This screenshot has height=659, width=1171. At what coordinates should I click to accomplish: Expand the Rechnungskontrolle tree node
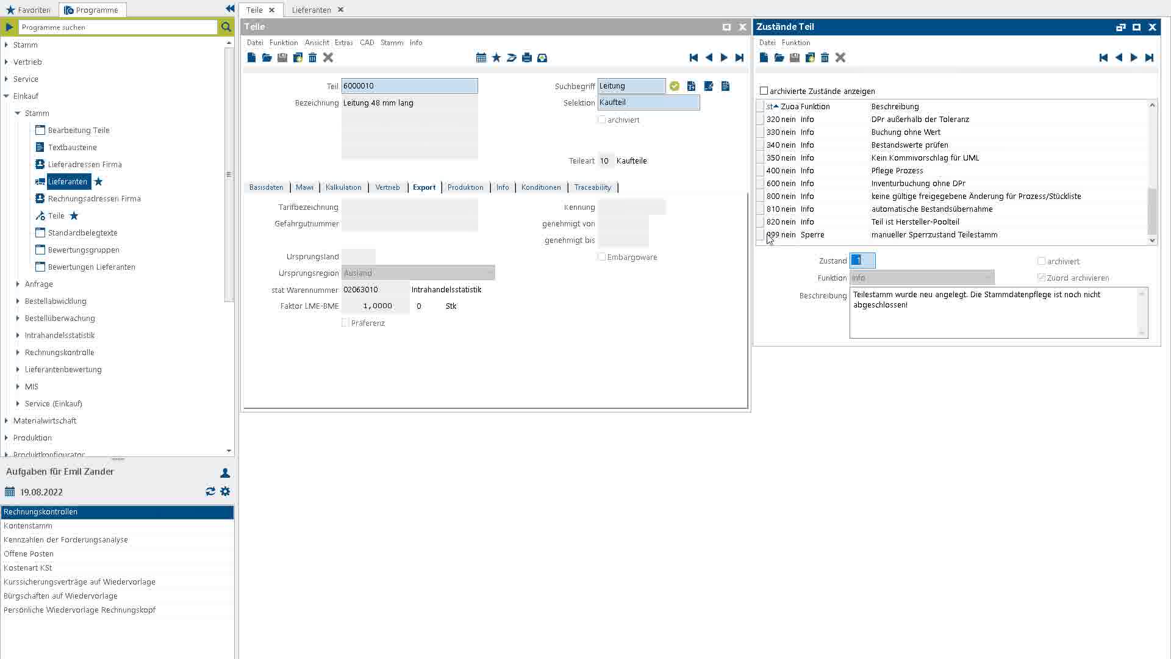(x=18, y=352)
